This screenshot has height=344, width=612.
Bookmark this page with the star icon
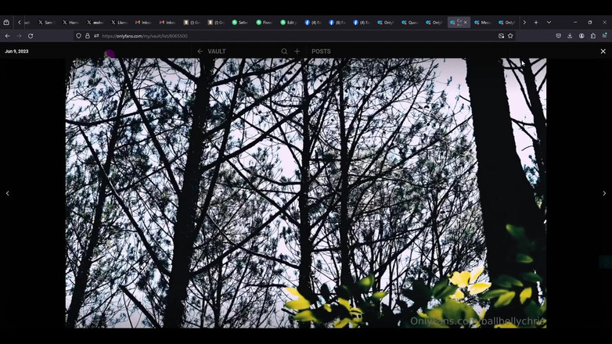coord(510,36)
